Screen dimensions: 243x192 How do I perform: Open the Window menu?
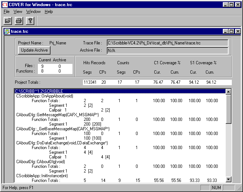point(33,12)
